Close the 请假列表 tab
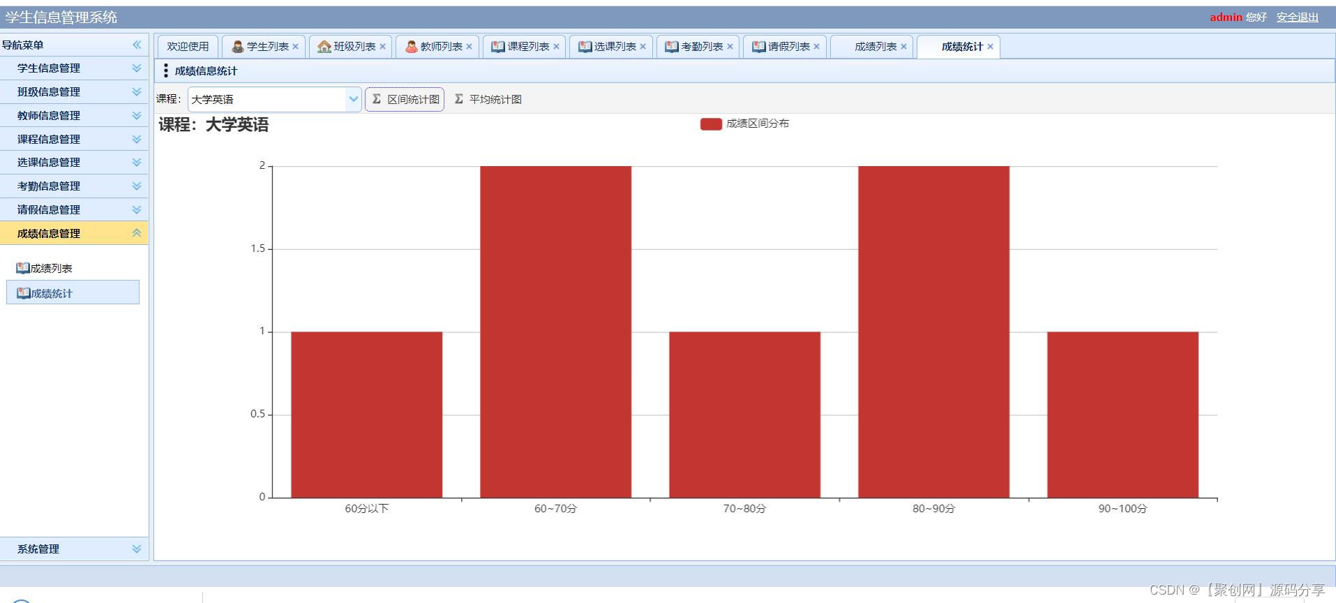 coord(817,47)
